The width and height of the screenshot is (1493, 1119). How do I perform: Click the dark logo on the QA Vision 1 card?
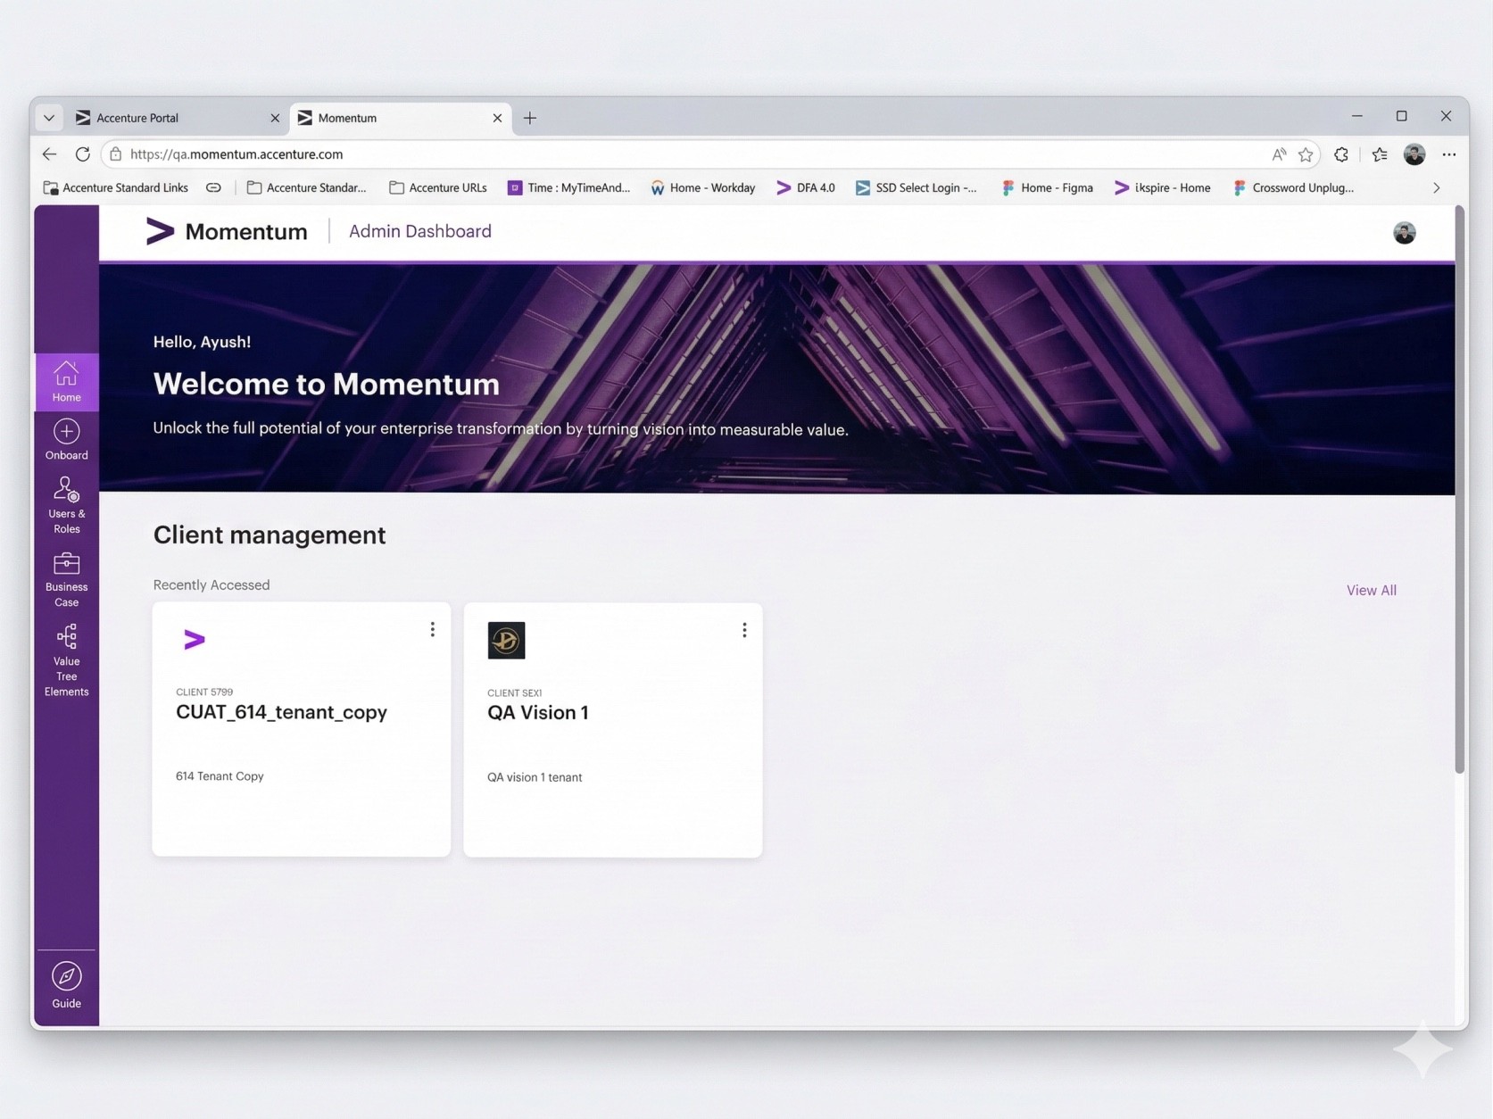[x=506, y=641]
